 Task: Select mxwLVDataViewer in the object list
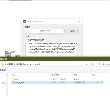click(52, 46)
